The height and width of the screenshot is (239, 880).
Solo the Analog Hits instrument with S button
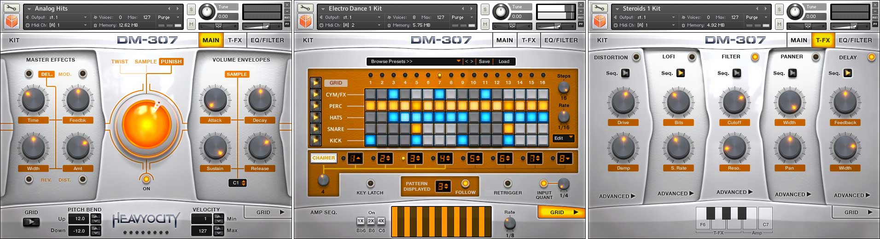(x=191, y=9)
